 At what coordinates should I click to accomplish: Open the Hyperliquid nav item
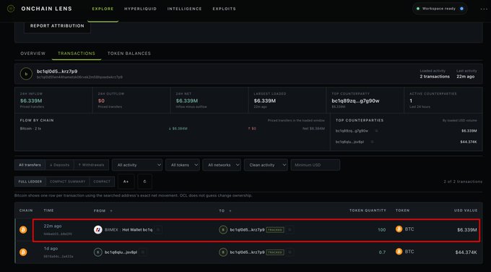[140, 9]
